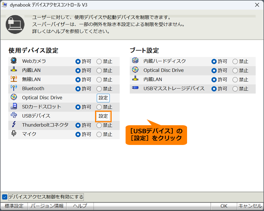Click the 内蔵LAN icon under 使用デバイス設定
Image resolution: width=264 pixels, height=211 pixels.
[x=14, y=69]
